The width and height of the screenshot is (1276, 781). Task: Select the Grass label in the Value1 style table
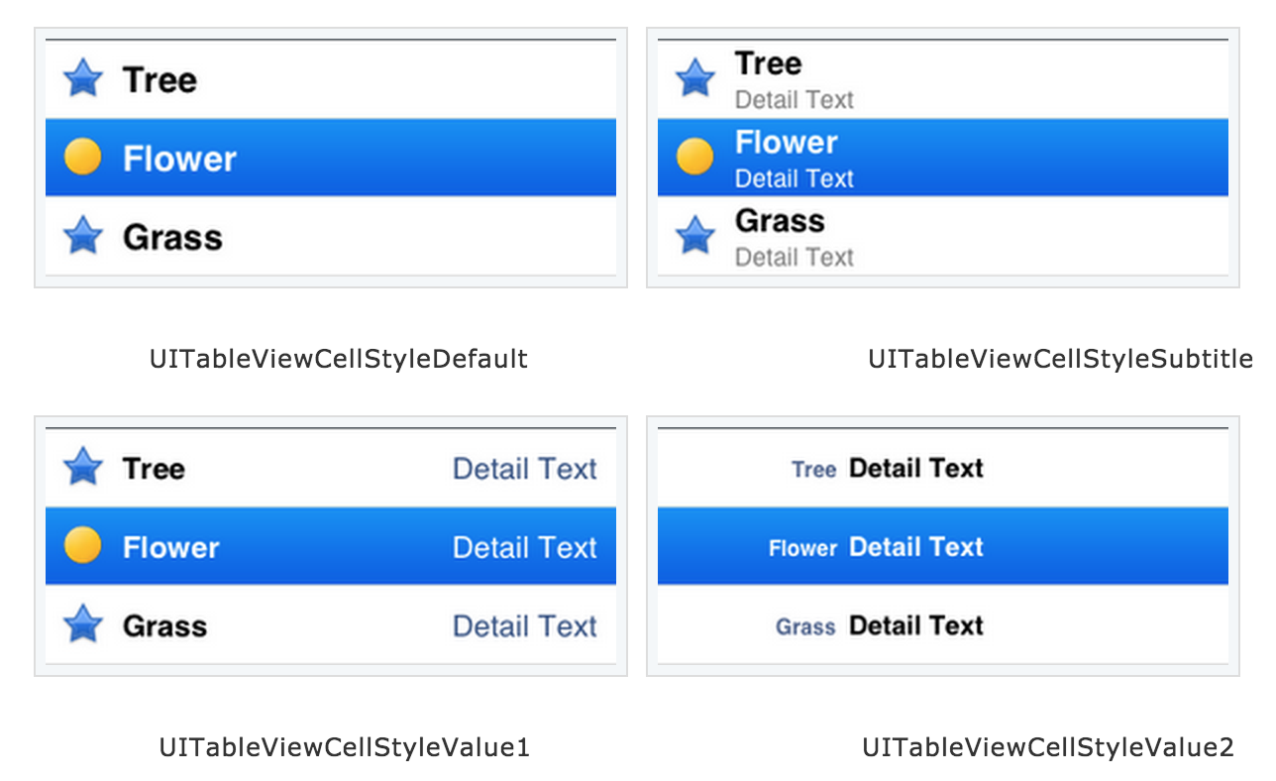click(164, 626)
